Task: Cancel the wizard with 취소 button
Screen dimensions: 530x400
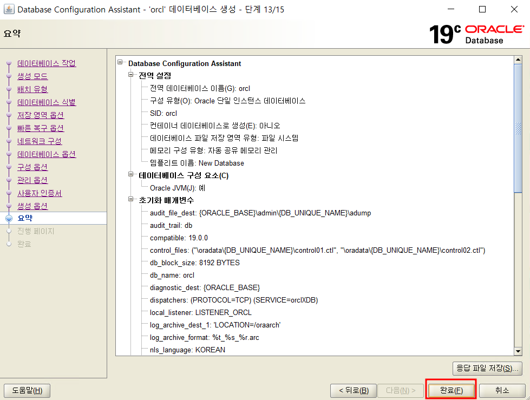Action: pos(502,391)
